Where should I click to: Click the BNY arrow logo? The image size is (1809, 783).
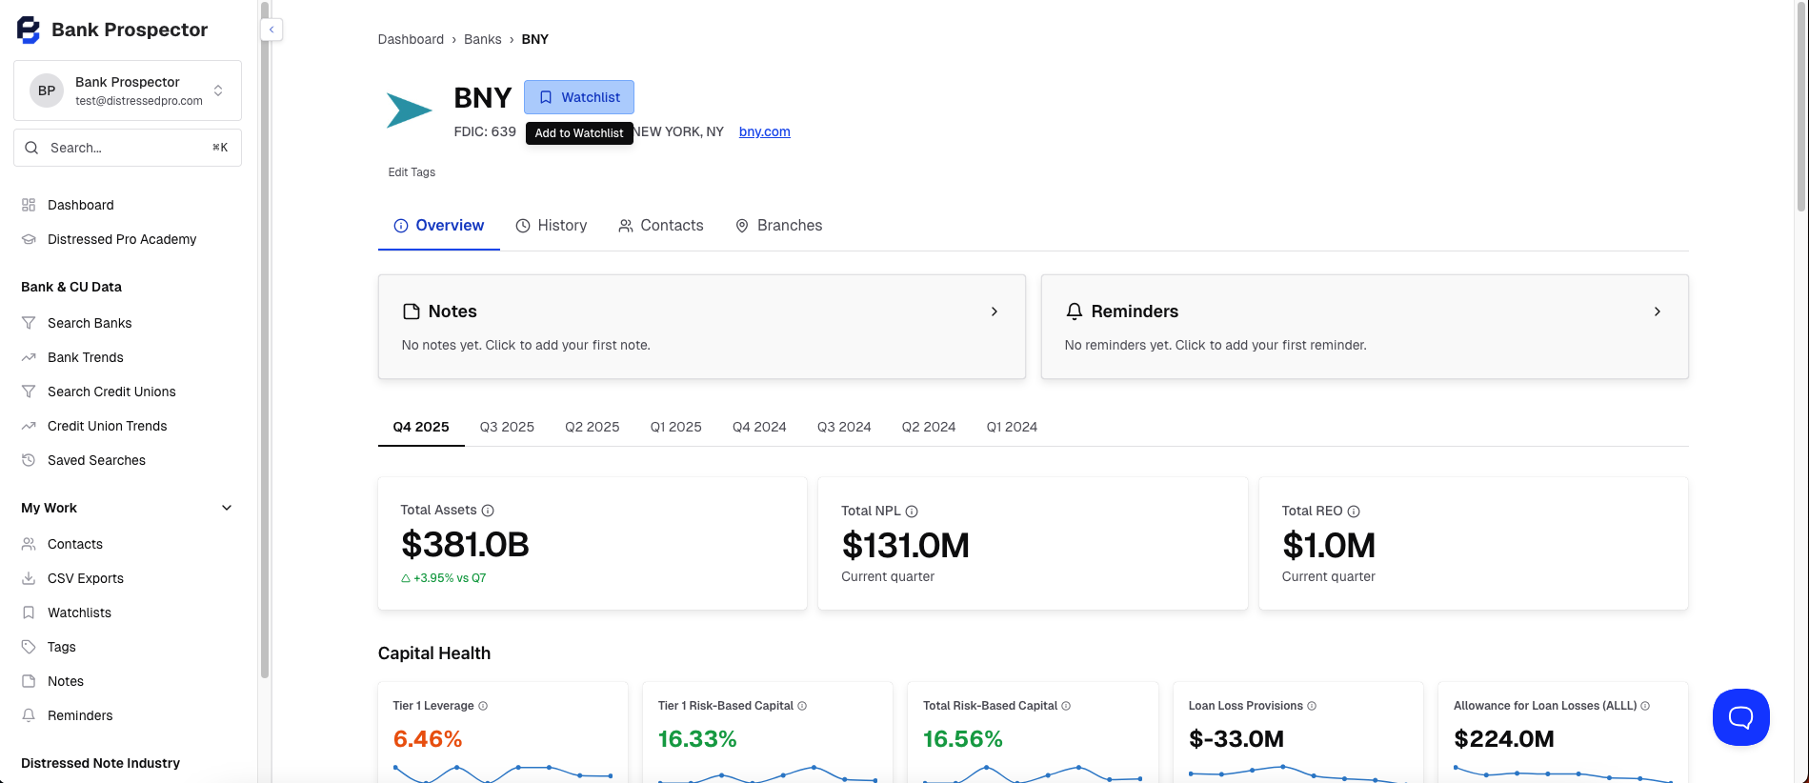click(x=409, y=110)
